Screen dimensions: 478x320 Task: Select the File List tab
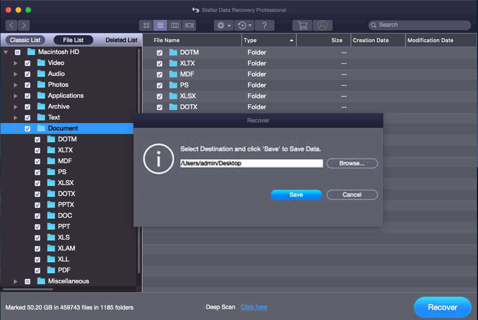pos(73,40)
